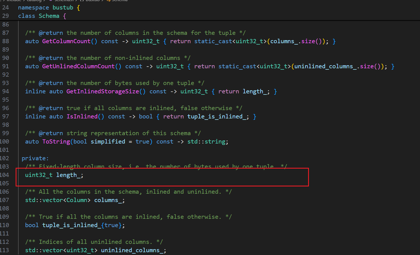Click comment 'All the columns in the schema'

tap(89, 192)
